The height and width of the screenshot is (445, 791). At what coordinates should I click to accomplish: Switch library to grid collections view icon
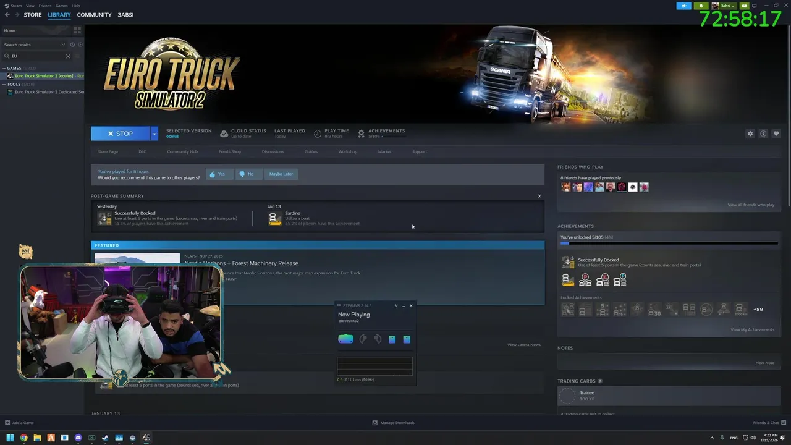click(77, 30)
